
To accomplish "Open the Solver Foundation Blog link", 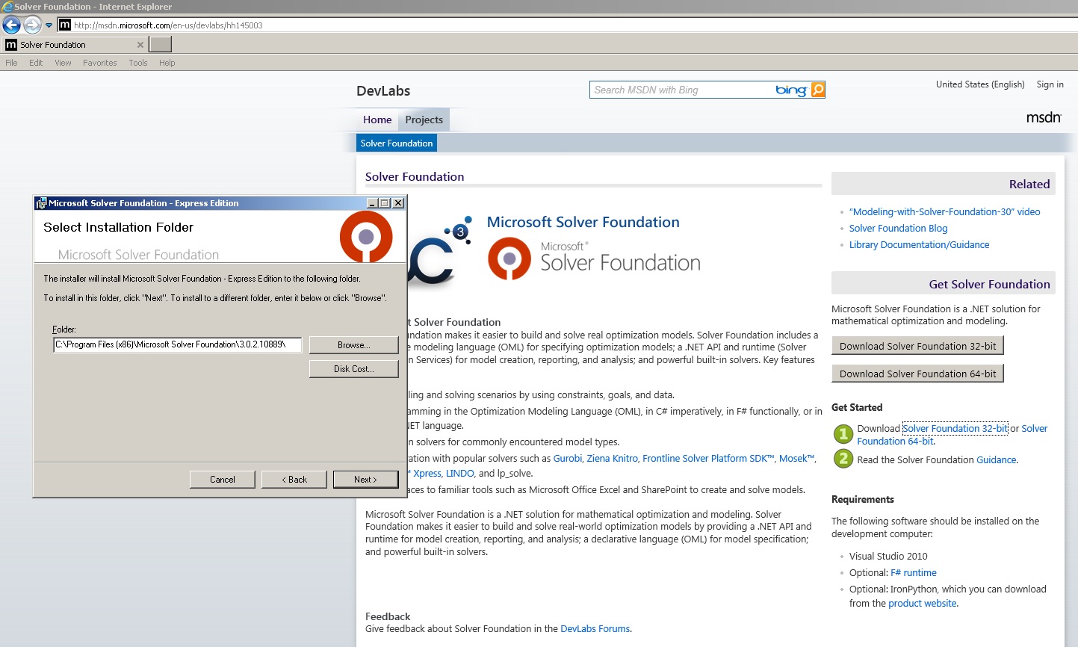I will pos(898,228).
